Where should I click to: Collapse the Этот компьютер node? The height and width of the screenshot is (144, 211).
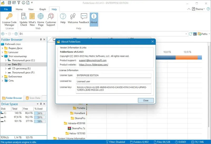(2, 56)
